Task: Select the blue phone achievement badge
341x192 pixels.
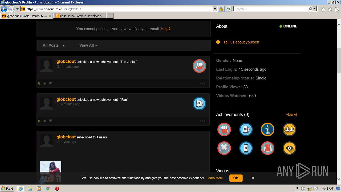Action: tap(246, 148)
